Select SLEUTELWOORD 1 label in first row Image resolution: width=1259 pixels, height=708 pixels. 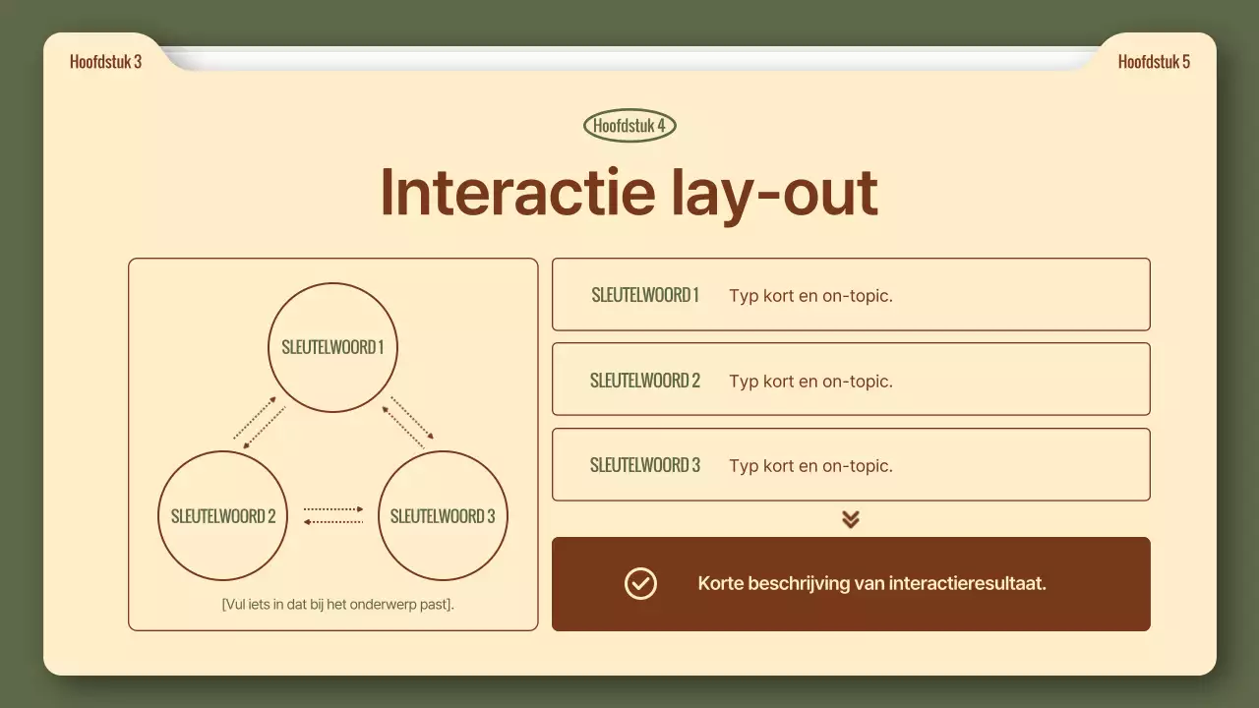645,295
